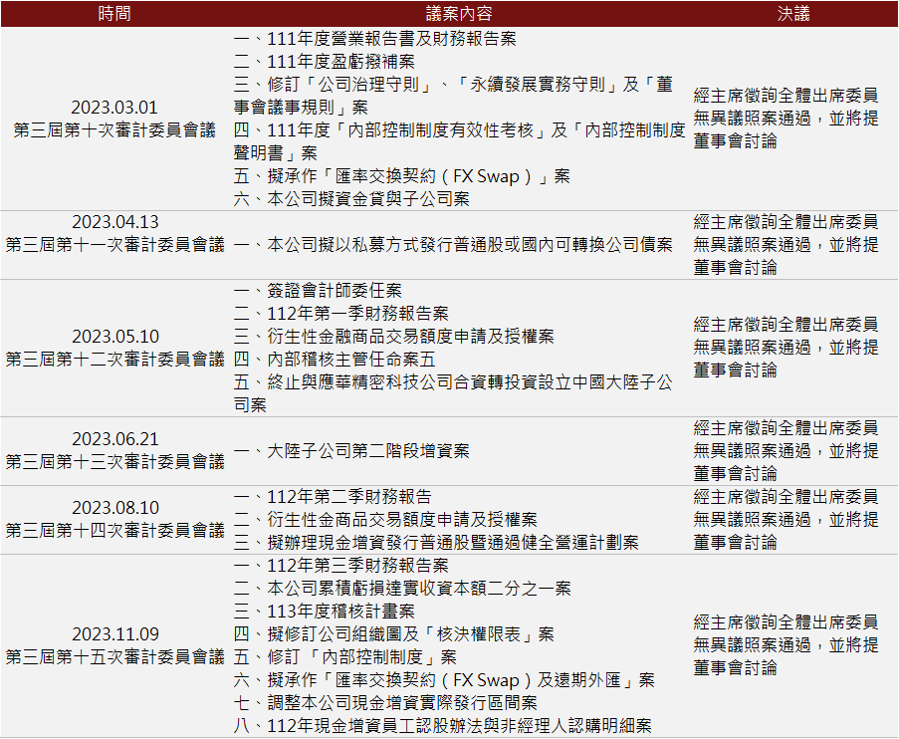Click 113年度稽核計畫案 item
899x739 pixels.
click(324, 612)
